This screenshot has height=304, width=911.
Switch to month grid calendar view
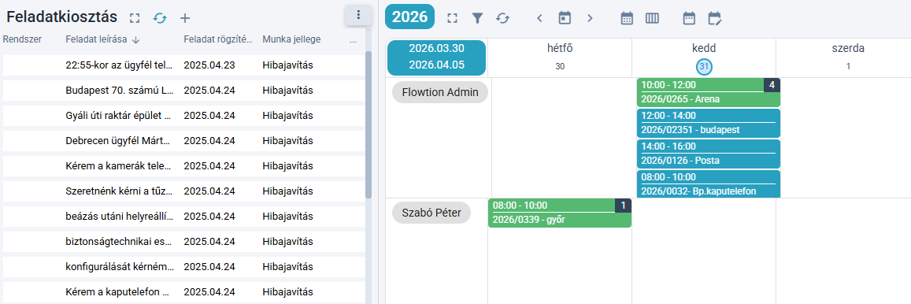(x=627, y=18)
